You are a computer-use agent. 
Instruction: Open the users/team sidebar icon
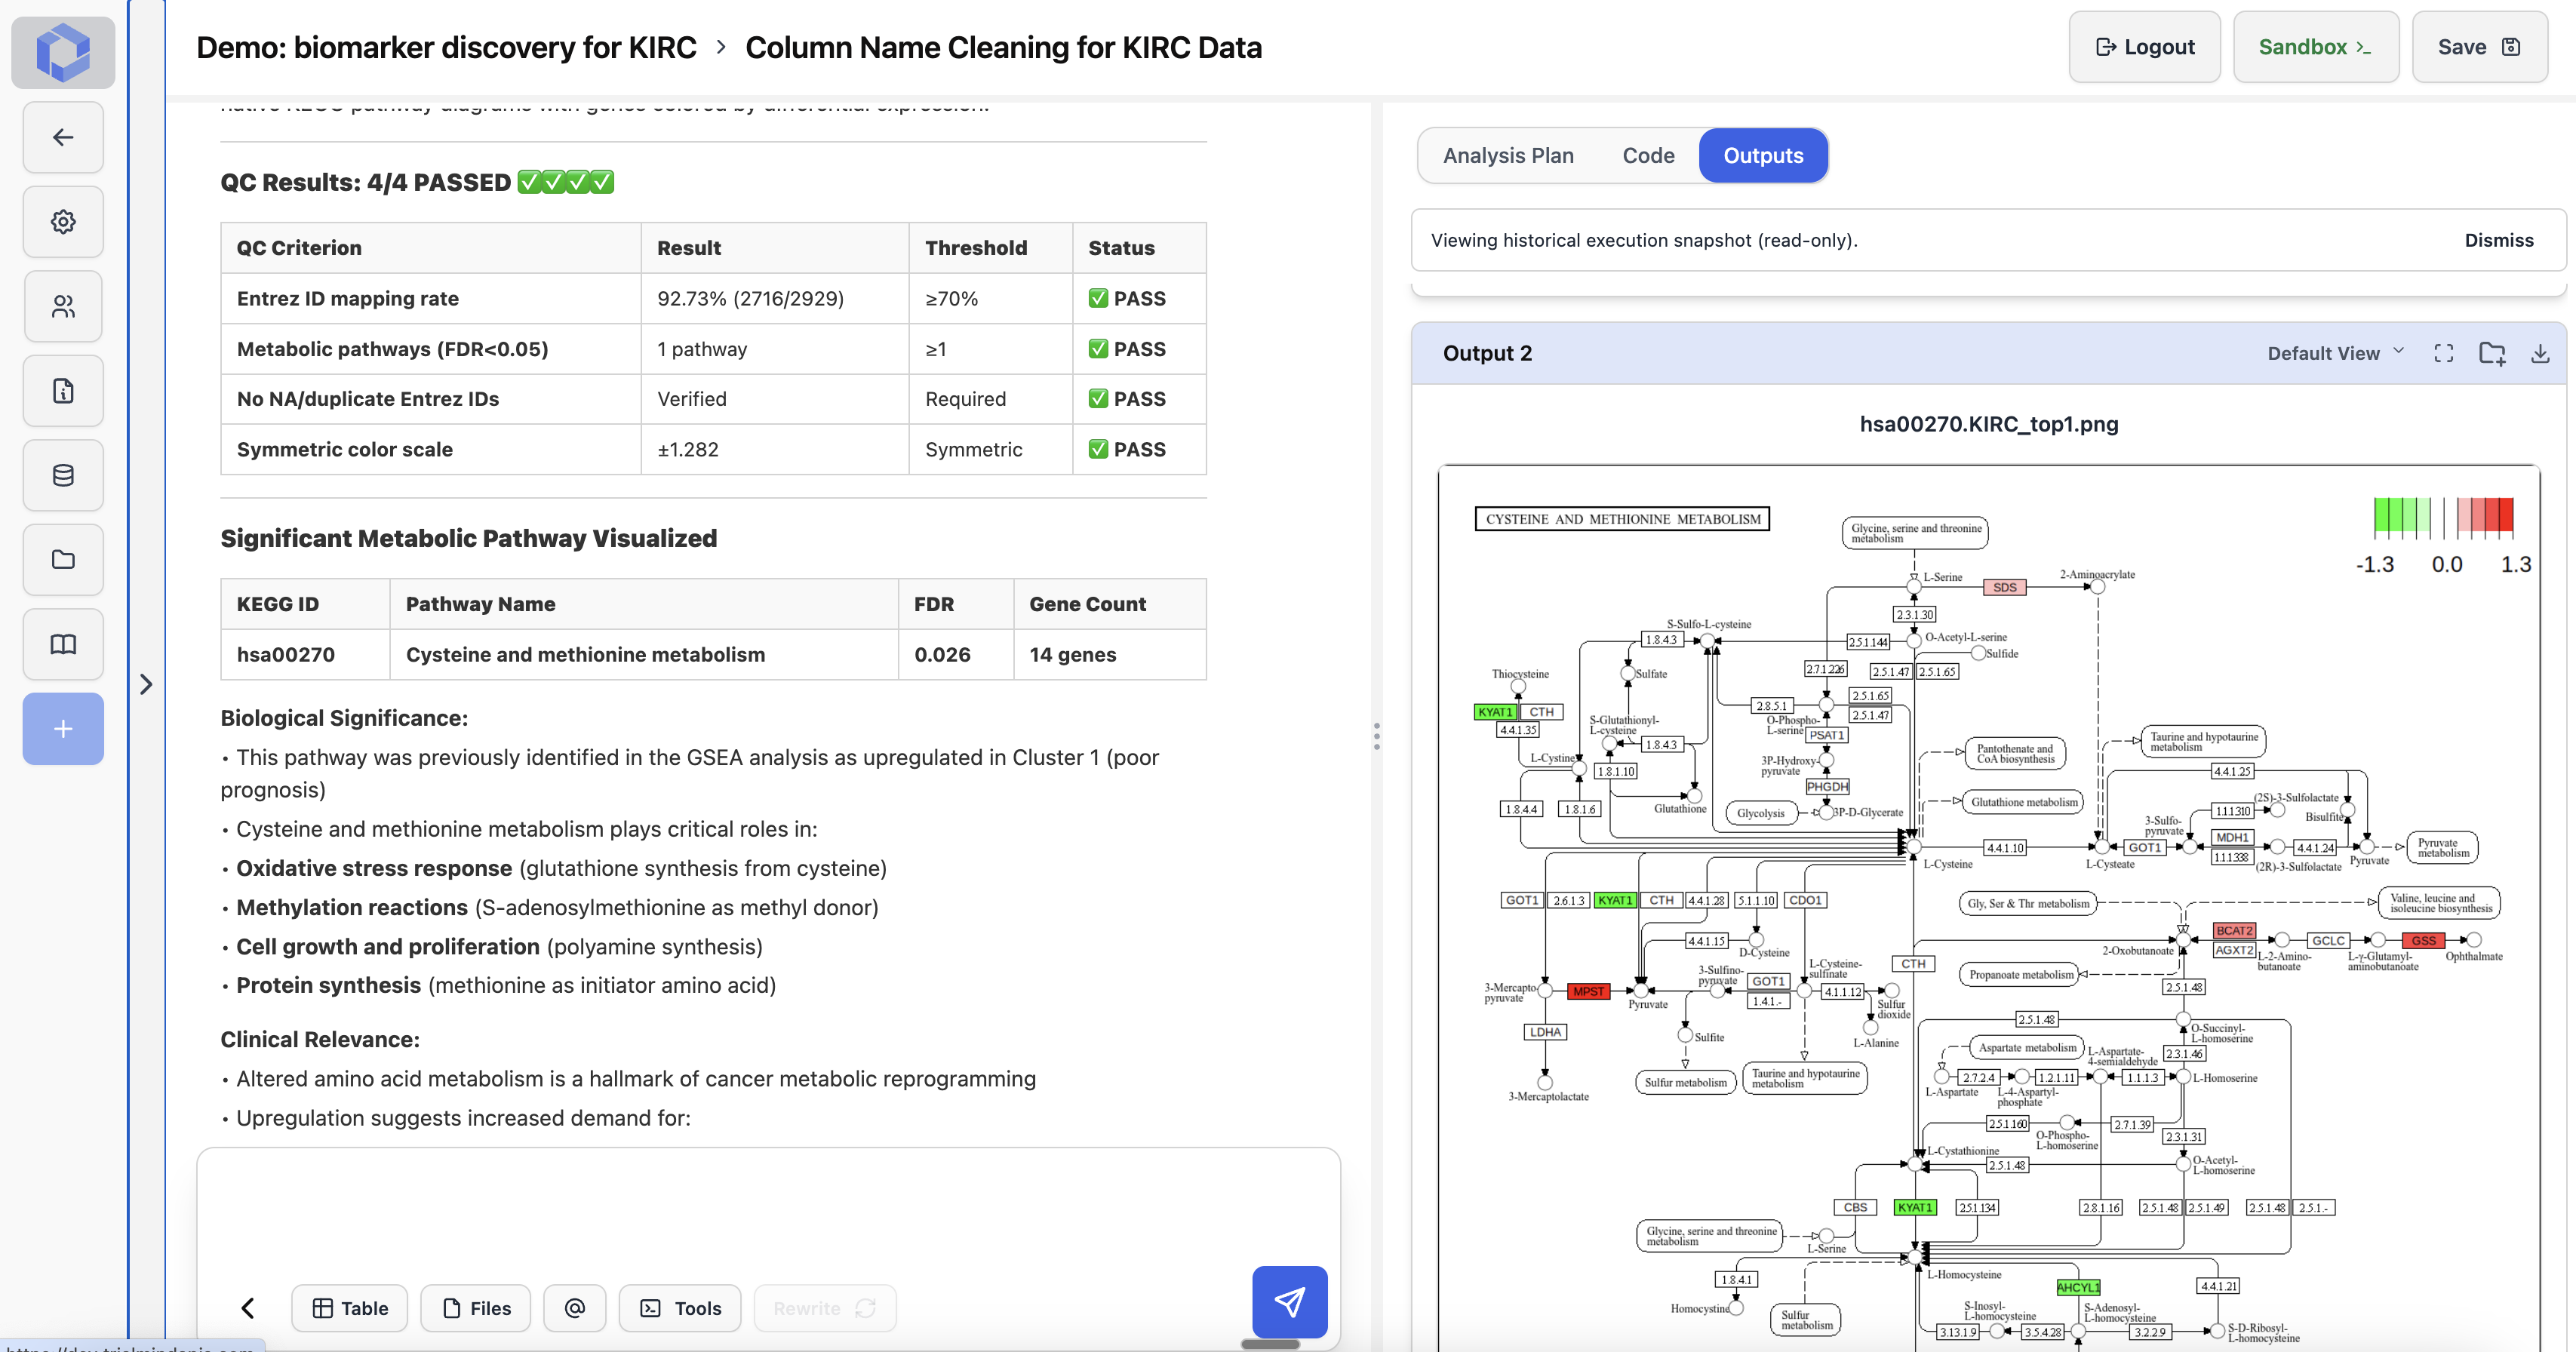click(63, 306)
